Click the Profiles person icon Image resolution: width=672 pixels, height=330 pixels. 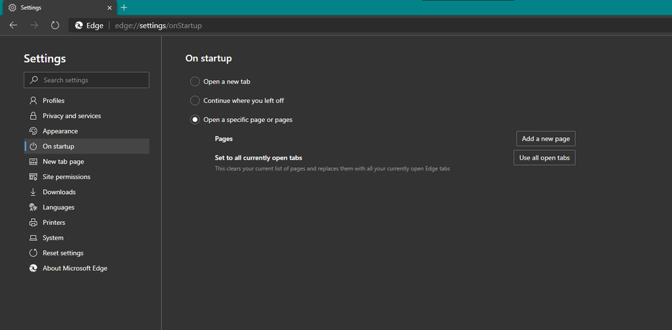pos(33,100)
